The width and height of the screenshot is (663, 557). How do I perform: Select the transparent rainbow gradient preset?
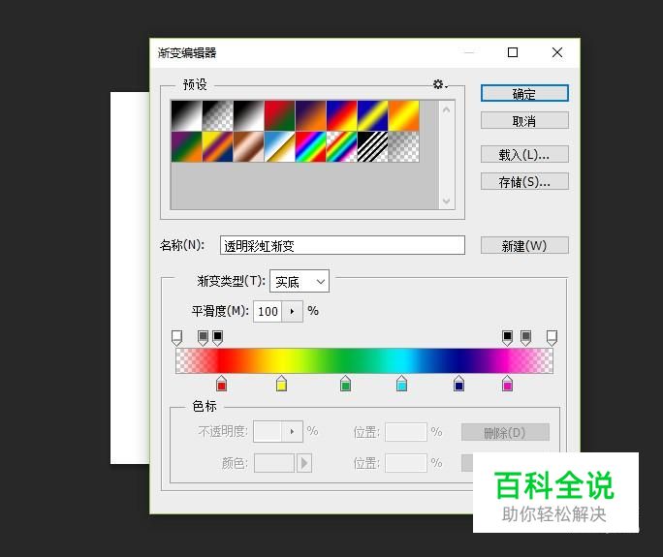[341, 146]
